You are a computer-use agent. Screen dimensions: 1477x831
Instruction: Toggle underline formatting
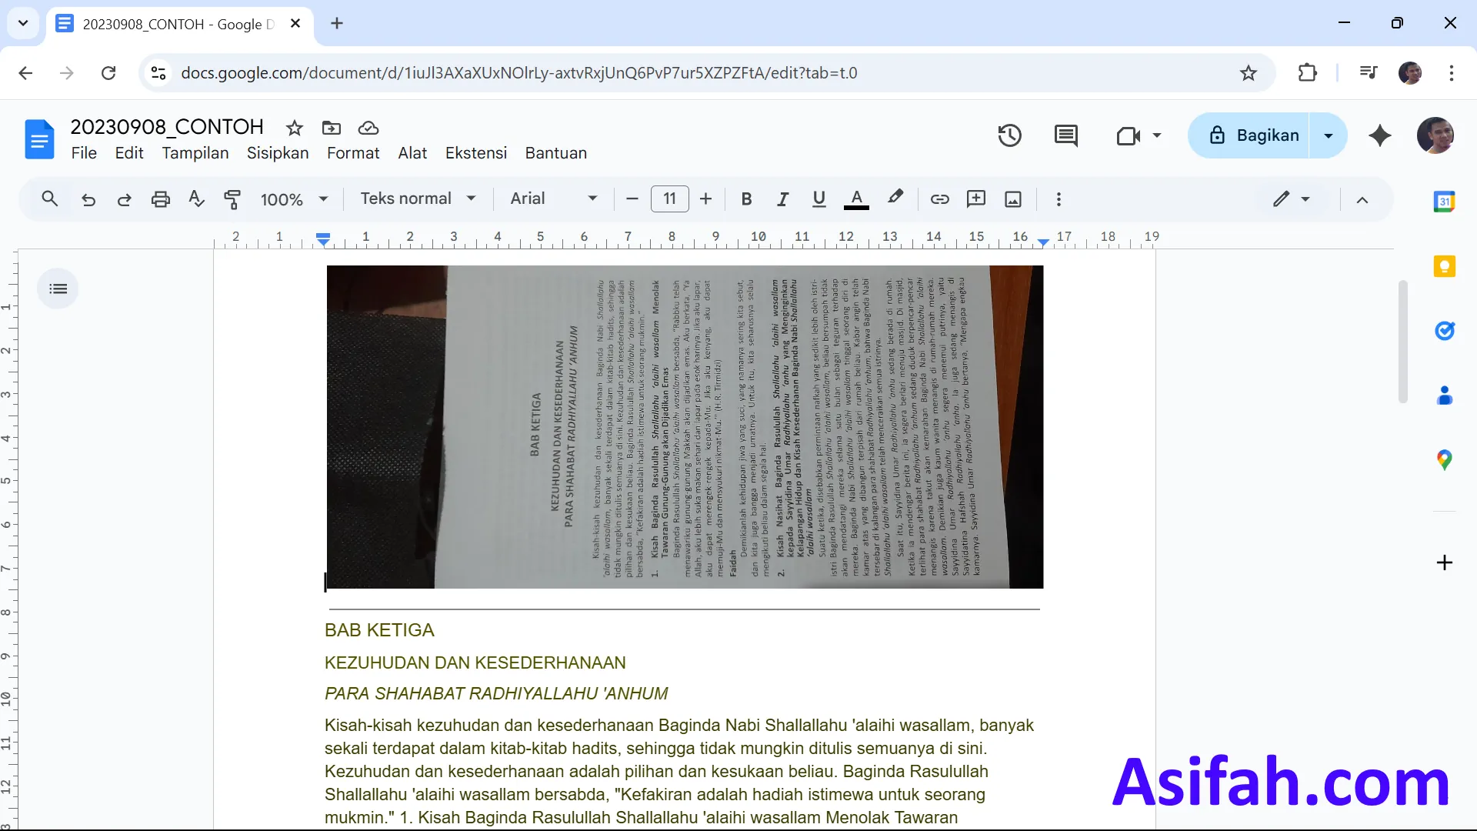[x=819, y=199]
